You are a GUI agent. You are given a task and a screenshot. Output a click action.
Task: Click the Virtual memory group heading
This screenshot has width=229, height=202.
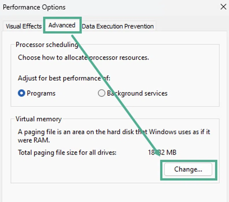(x=39, y=119)
